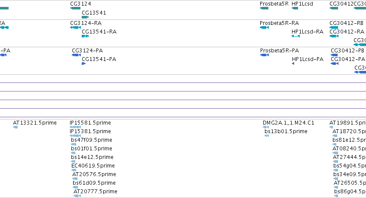The image size is (366, 198).
Task: Click the CG30412-PA protein glyph
Action: pos(335,64)
